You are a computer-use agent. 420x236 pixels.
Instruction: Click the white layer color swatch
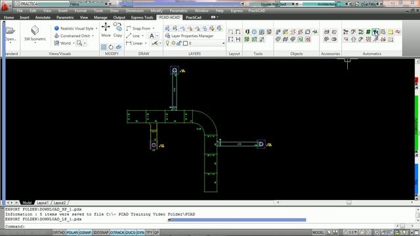point(185,43)
